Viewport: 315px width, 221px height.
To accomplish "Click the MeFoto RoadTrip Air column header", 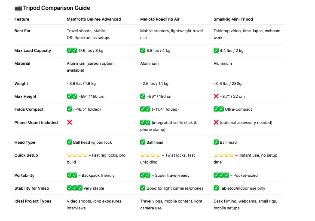I will pos(160,19).
